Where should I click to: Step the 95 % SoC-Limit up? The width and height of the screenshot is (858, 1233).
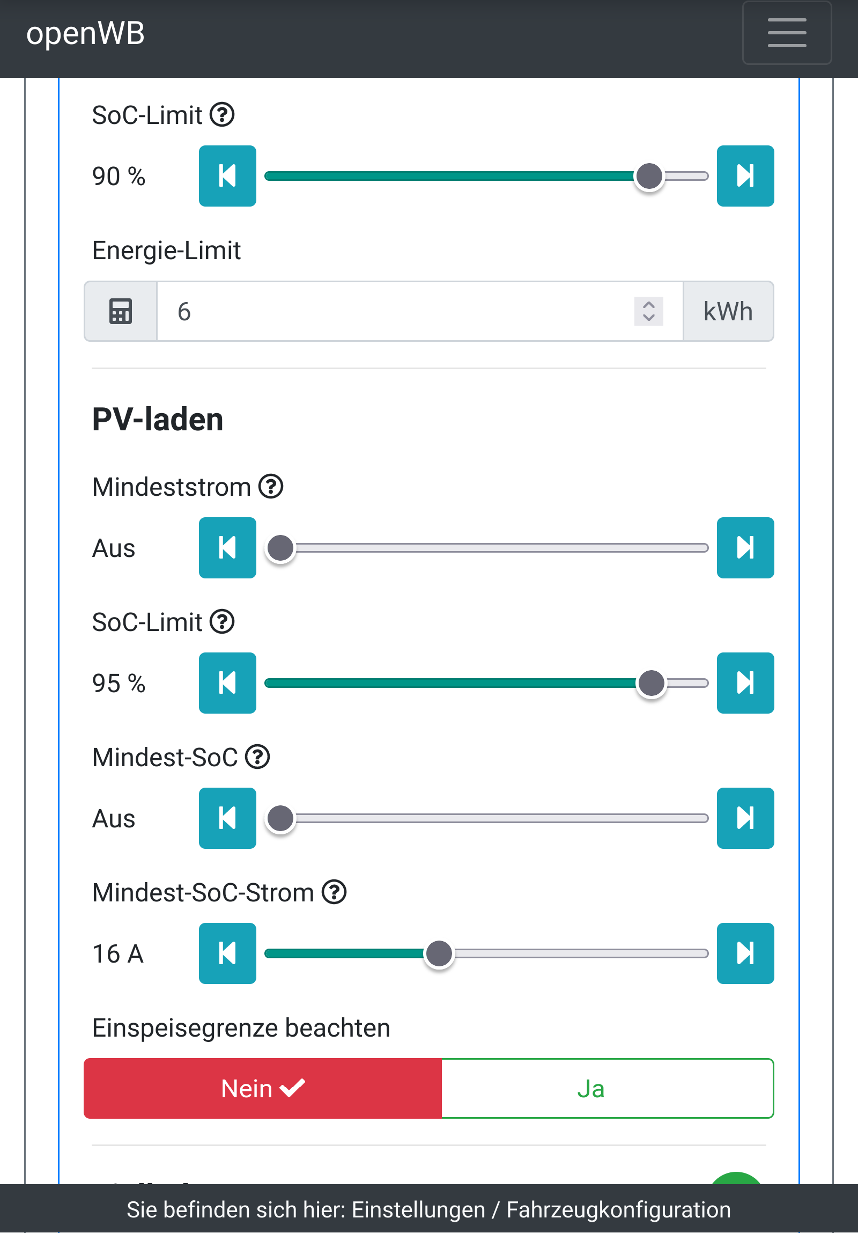click(x=745, y=683)
